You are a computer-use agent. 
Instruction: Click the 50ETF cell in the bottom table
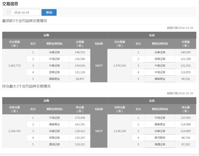99,131
